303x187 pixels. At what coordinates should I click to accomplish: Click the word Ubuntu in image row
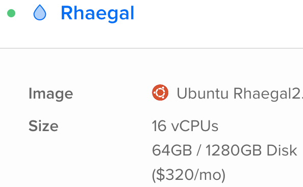click(x=203, y=93)
